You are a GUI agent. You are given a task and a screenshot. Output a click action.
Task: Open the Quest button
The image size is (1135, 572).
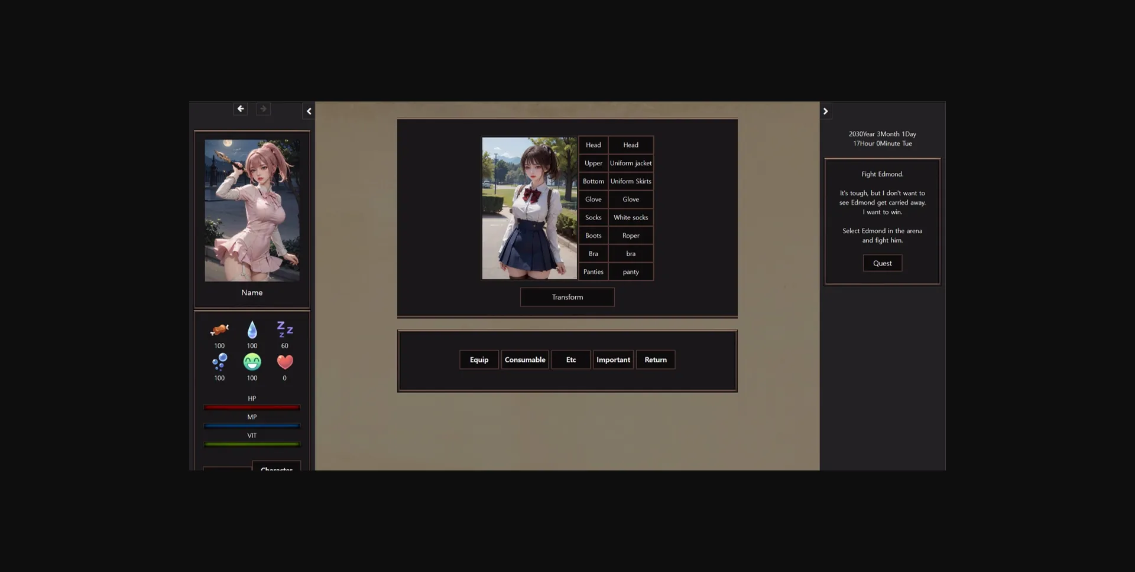tap(882, 263)
